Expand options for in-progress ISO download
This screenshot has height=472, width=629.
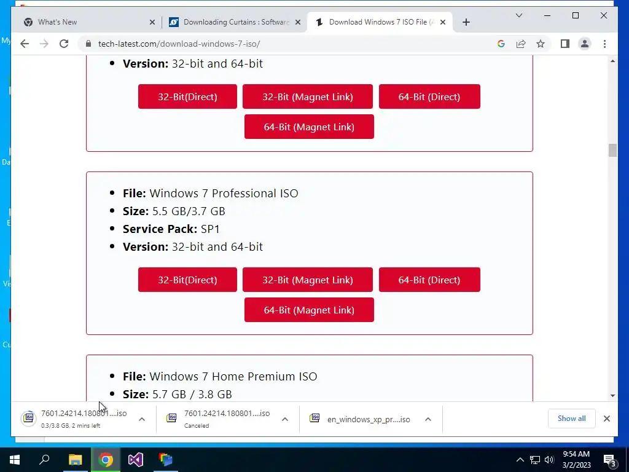(142, 419)
